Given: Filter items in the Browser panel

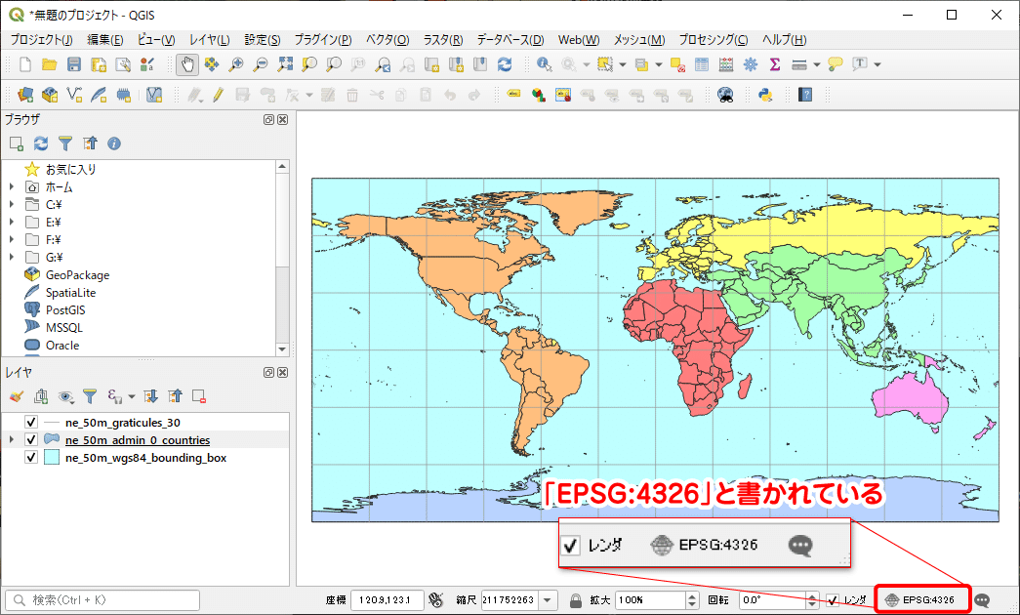Looking at the screenshot, I should [x=66, y=143].
